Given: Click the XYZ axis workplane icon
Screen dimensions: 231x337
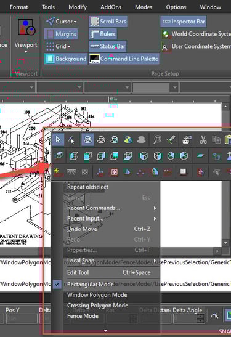Looking at the screenshot, I should point(100,172).
